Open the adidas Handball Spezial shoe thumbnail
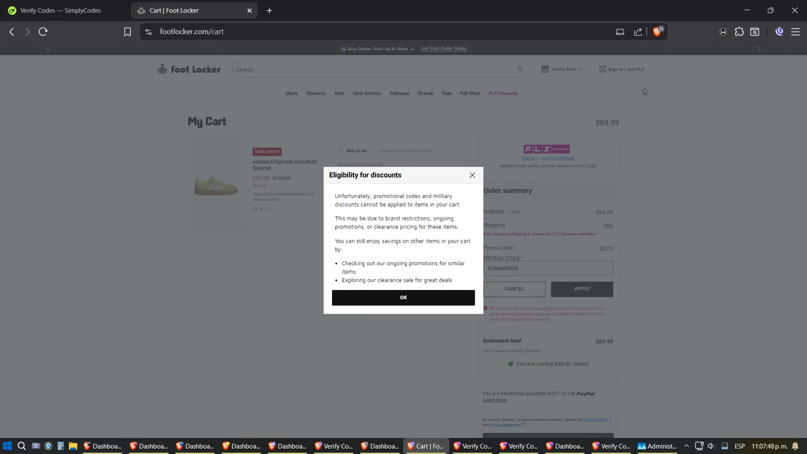Screen dimensions: 807x454 (216, 186)
